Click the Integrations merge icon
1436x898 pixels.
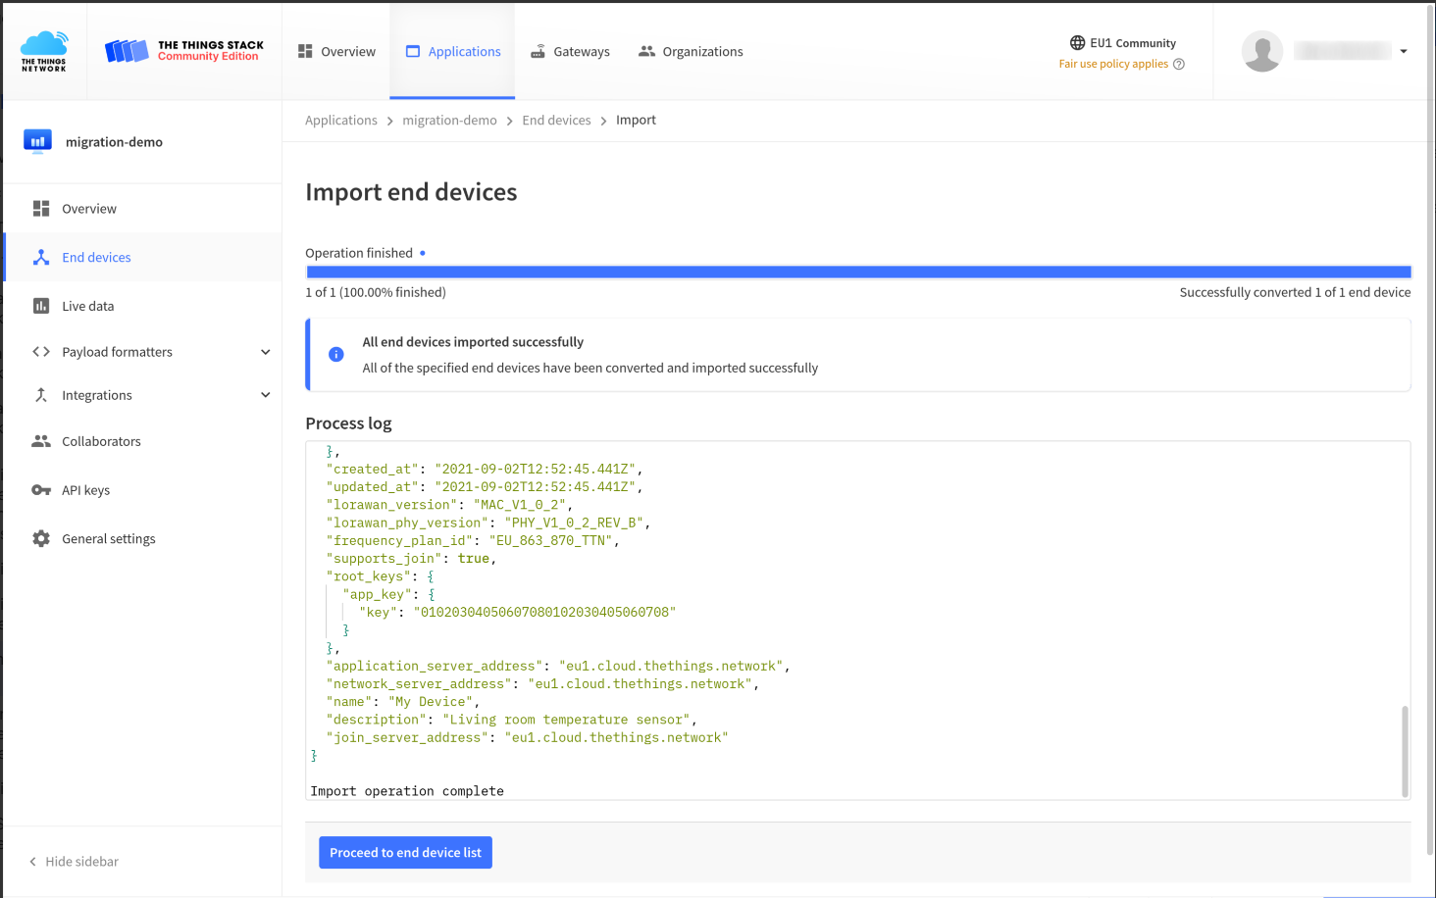tap(41, 395)
